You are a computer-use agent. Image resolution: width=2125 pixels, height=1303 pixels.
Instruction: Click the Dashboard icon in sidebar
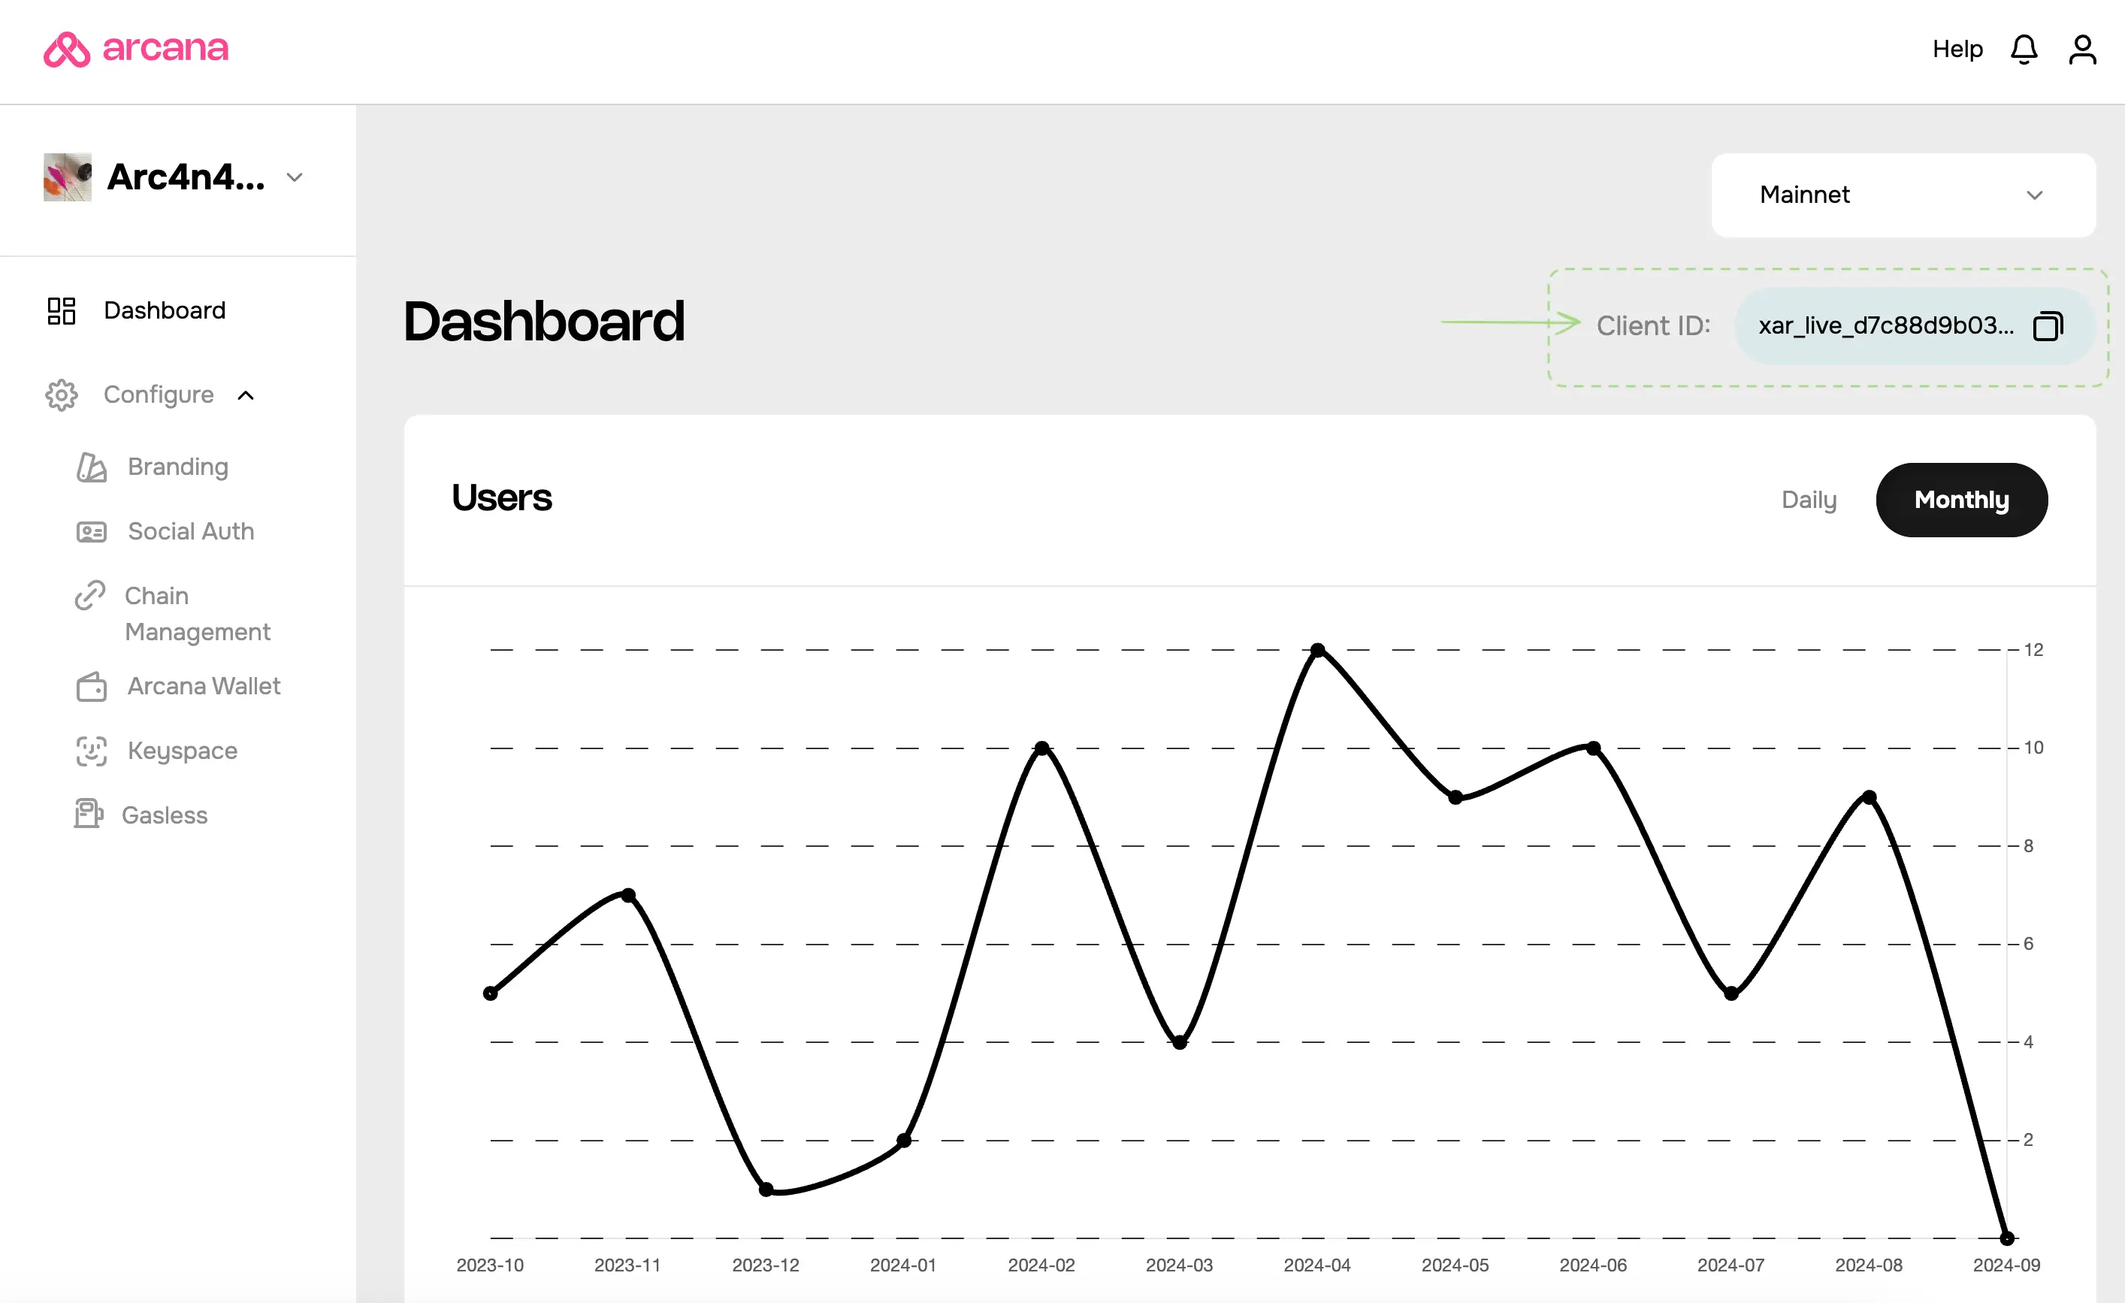[x=62, y=310]
